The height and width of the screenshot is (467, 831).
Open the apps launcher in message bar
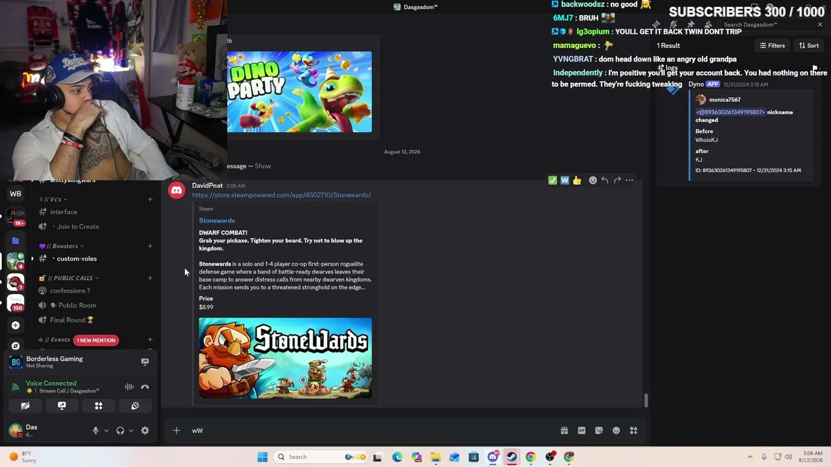tap(634, 431)
